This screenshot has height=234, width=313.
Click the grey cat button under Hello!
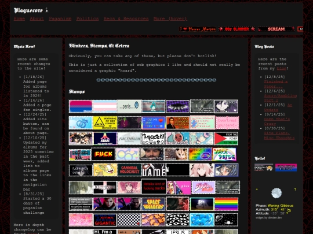[x=264, y=168]
